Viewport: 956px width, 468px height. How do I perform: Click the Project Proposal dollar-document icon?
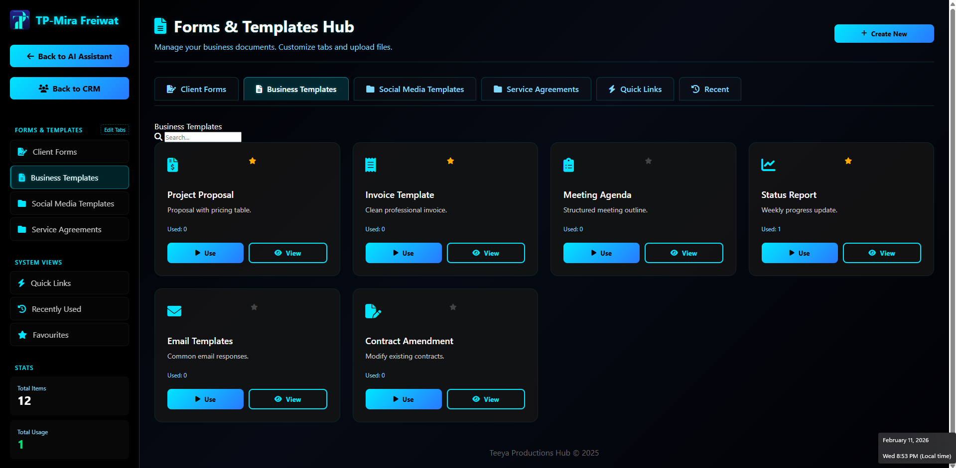coord(172,165)
